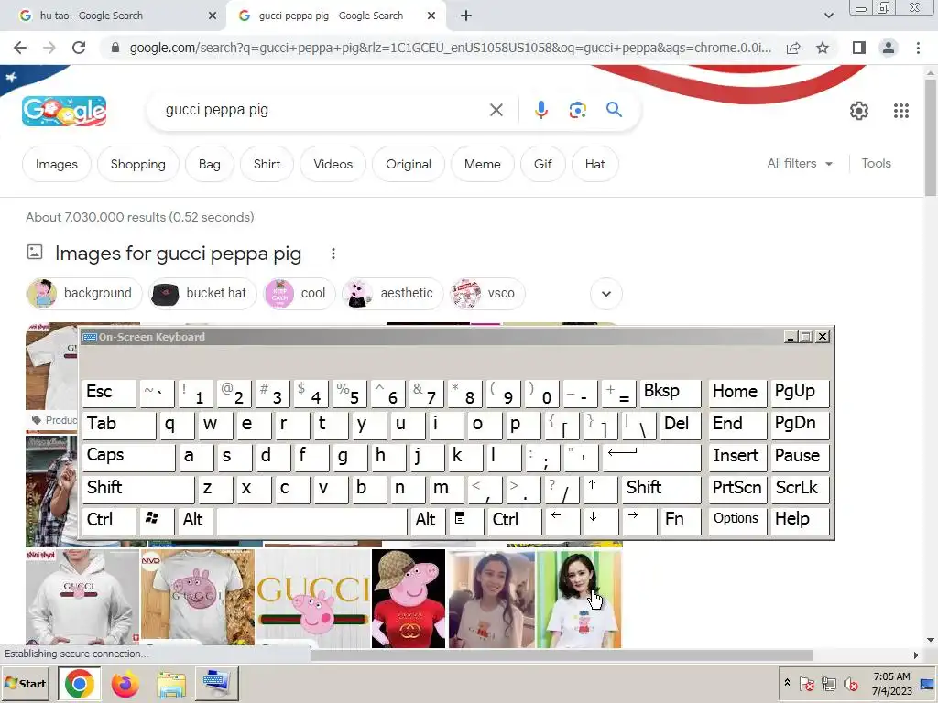The image size is (938, 703).
Task: Click the space bar on keyboard
Action: [x=311, y=521]
